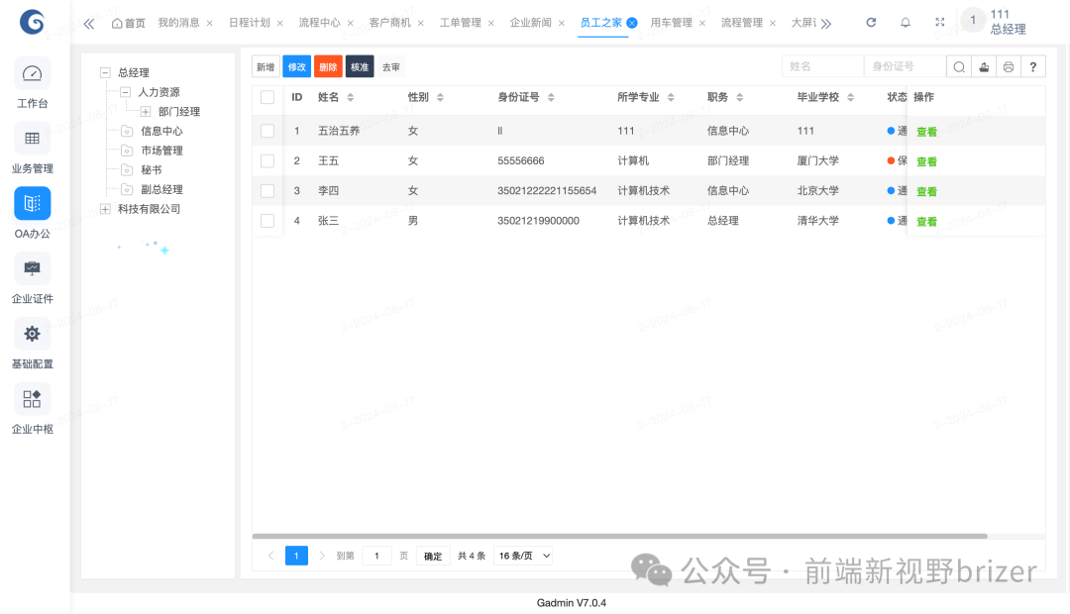The image size is (1070, 614).
Task: Open the notification bell
Action: coord(905,22)
